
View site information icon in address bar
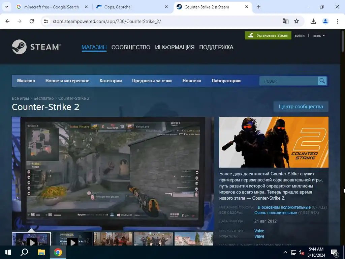46,21
